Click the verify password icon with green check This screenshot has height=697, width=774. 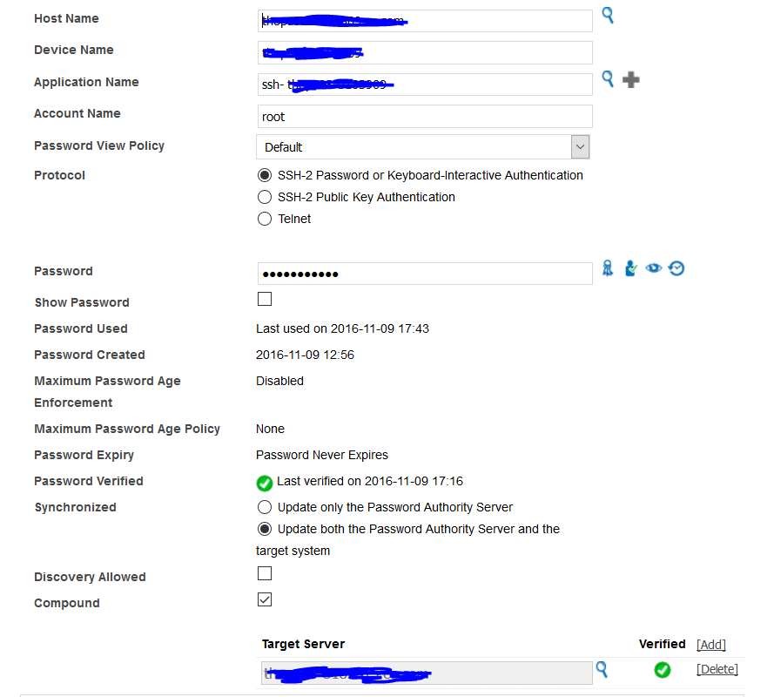coord(630,267)
